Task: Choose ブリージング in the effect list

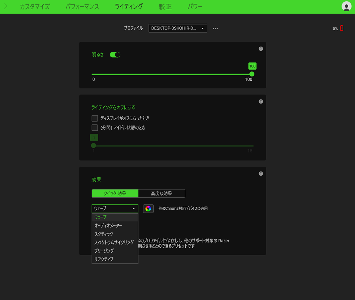Action: coord(104,251)
